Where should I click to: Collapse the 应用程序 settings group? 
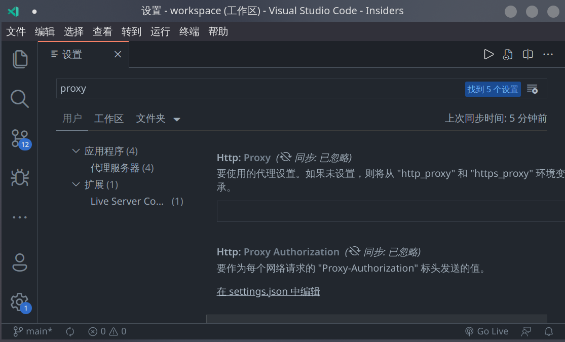[76, 150]
